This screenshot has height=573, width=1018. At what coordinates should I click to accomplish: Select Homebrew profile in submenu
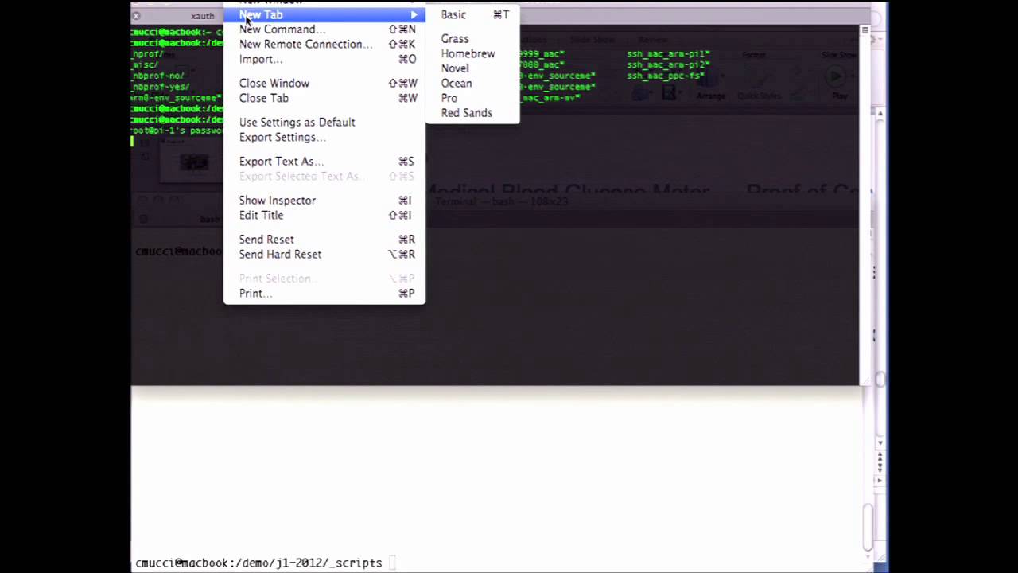473,54
